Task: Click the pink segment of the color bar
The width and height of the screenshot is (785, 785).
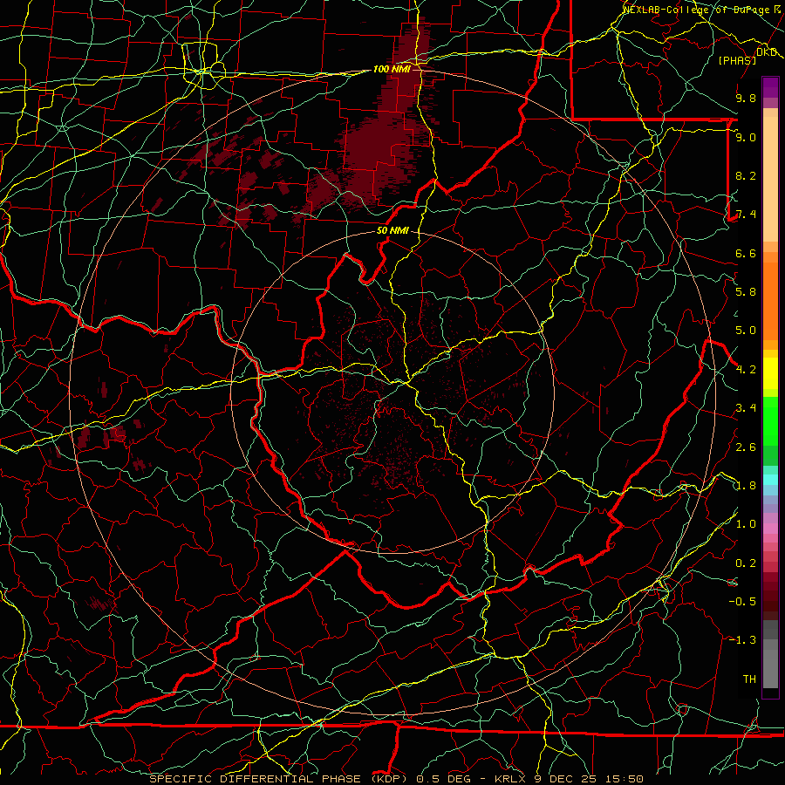Action: click(x=770, y=529)
